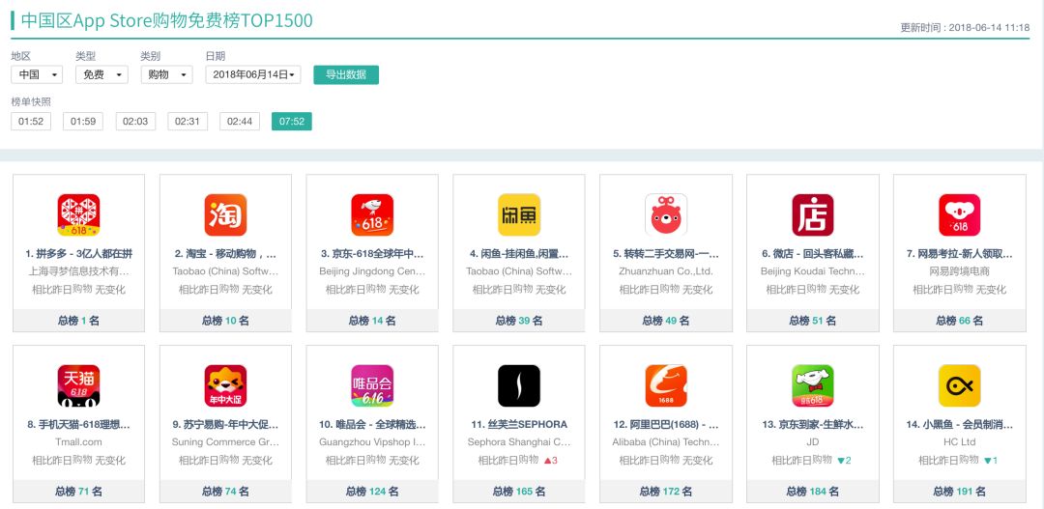Image resolution: width=1044 pixels, height=509 pixels.
Task: Open the JD Daojia green app icon
Action: 812,386
